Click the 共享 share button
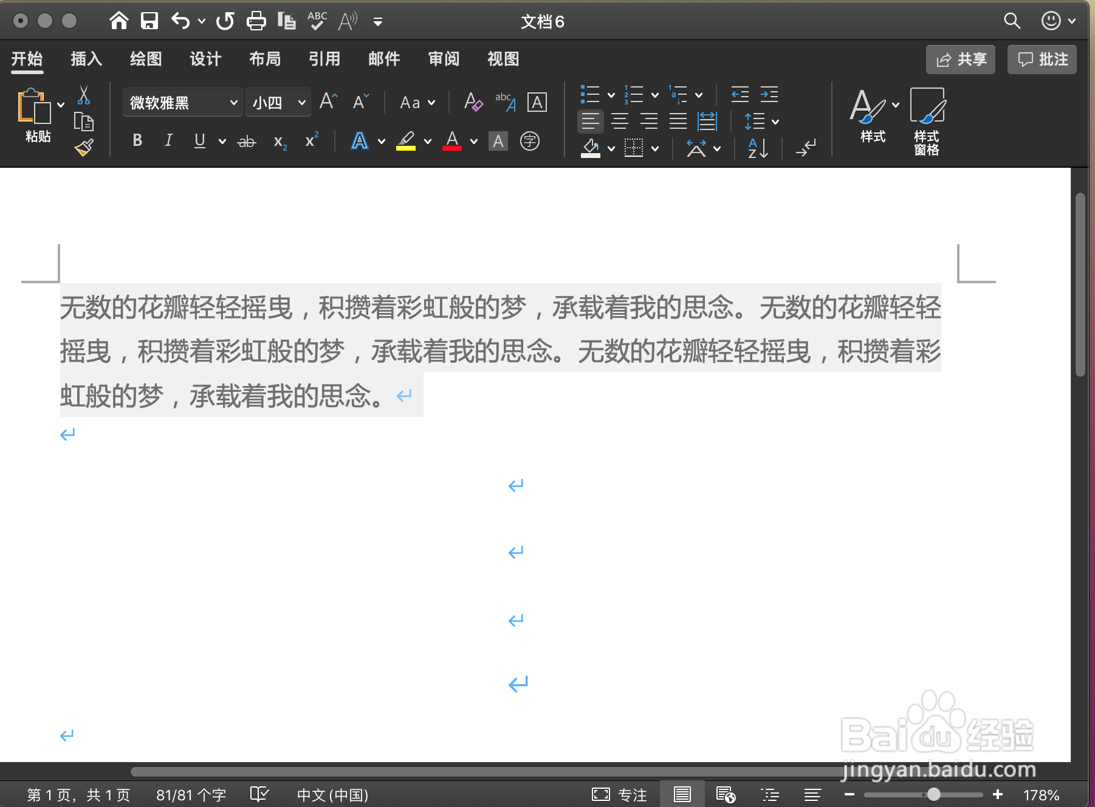Viewport: 1095px width, 807px height. pyautogui.click(x=960, y=59)
